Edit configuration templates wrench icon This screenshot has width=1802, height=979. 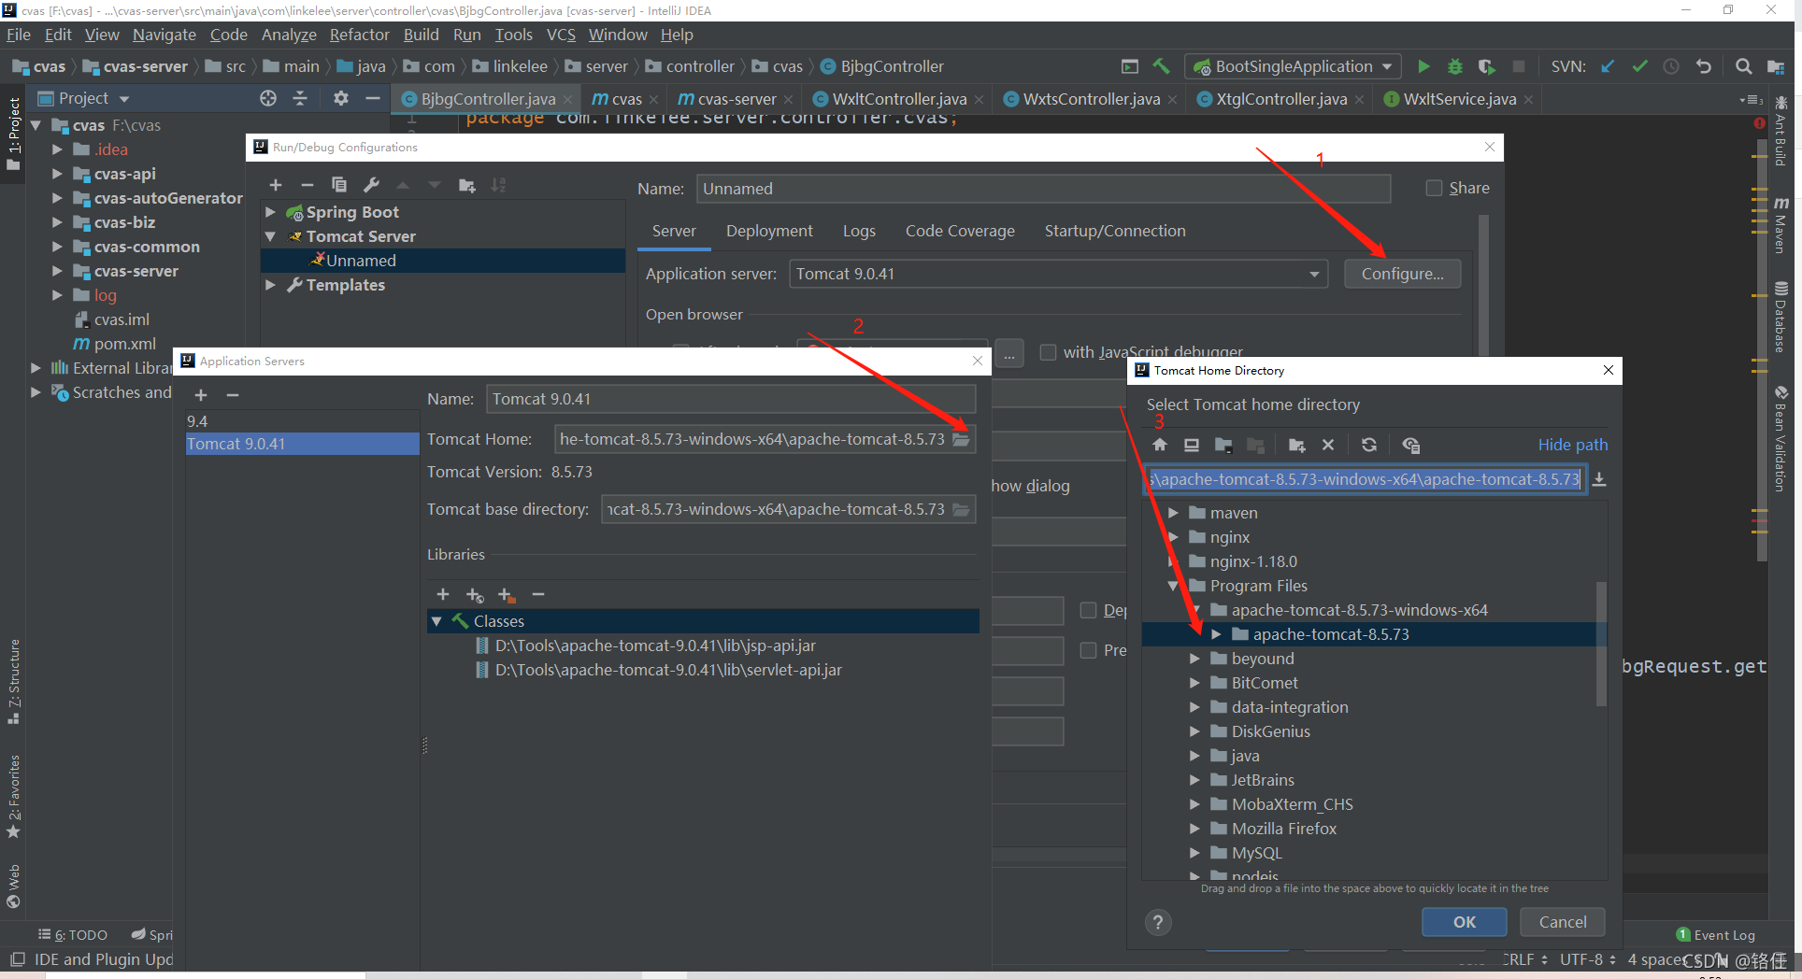(x=371, y=185)
